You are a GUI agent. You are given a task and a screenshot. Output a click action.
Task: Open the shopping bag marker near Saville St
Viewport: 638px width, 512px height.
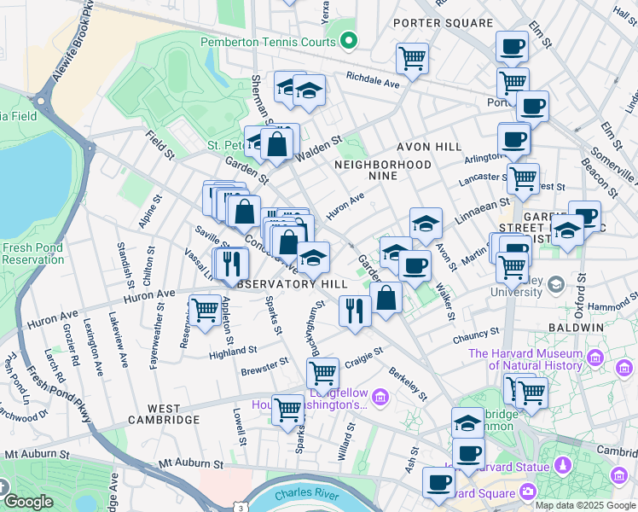coord(244,212)
